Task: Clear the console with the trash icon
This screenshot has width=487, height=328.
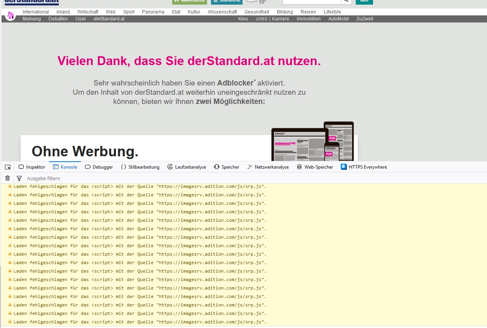Action: click(x=7, y=178)
